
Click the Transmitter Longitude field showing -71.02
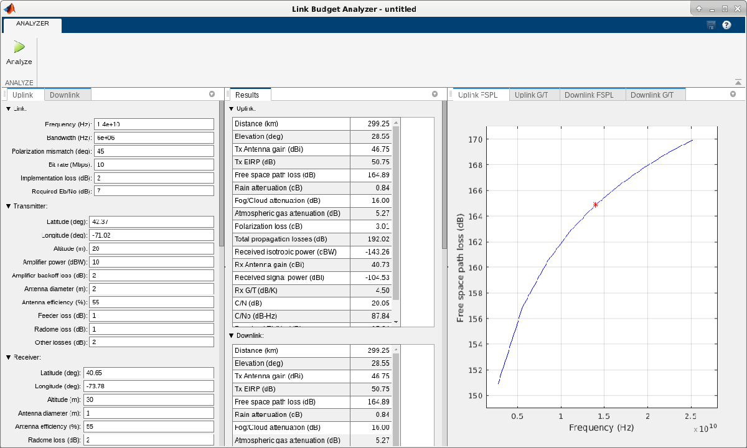click(x=151, y=235)
